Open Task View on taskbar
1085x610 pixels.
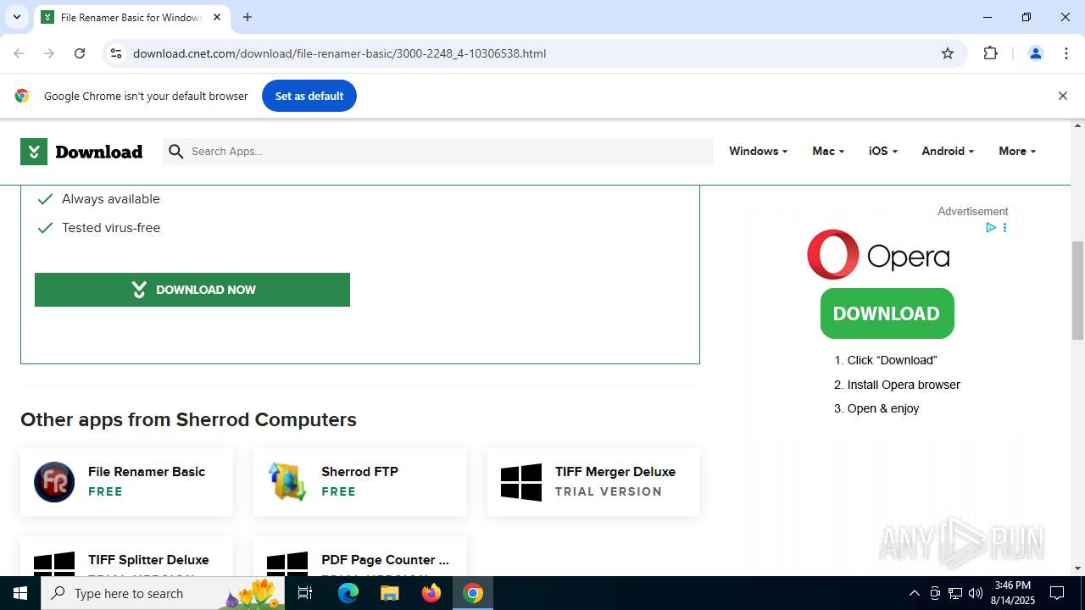(x=305, y=593)
